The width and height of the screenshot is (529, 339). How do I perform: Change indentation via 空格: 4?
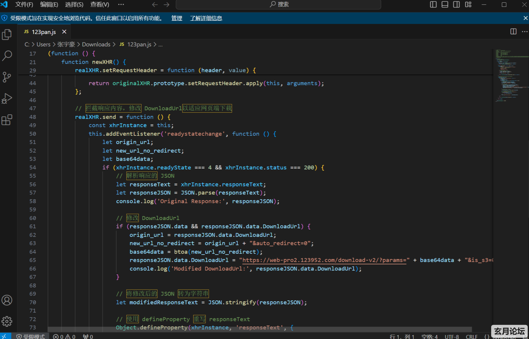[429, 336]
